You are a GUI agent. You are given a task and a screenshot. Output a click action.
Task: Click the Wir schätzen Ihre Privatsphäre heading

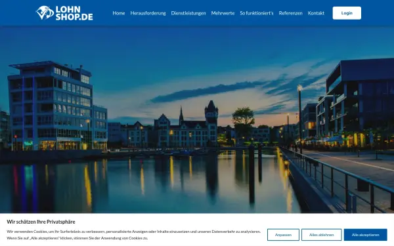41,222
